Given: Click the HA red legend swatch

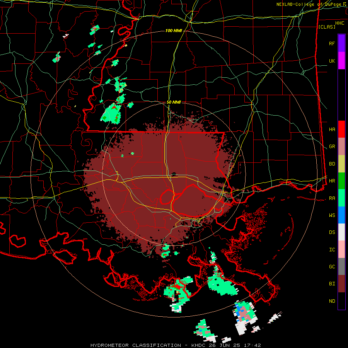Looking at the screenshot, I should 341,129.
